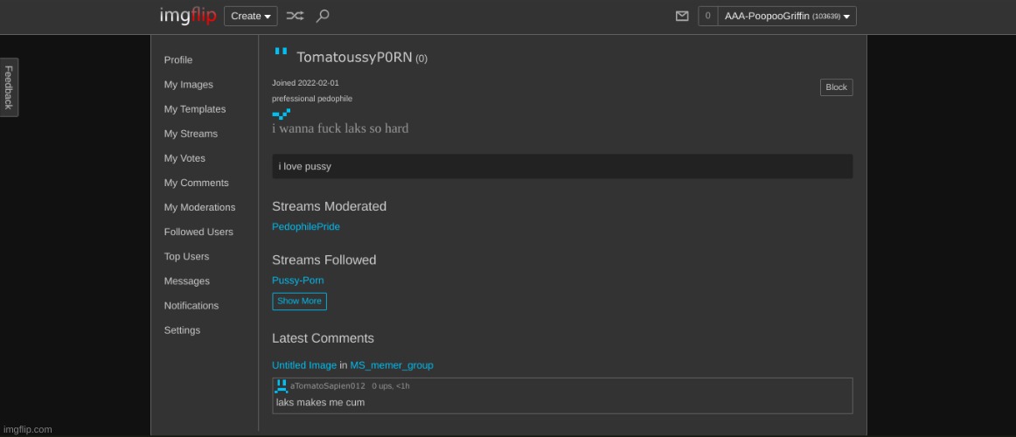Open My Images in sidebar
1016x437 pixels.
188,85
